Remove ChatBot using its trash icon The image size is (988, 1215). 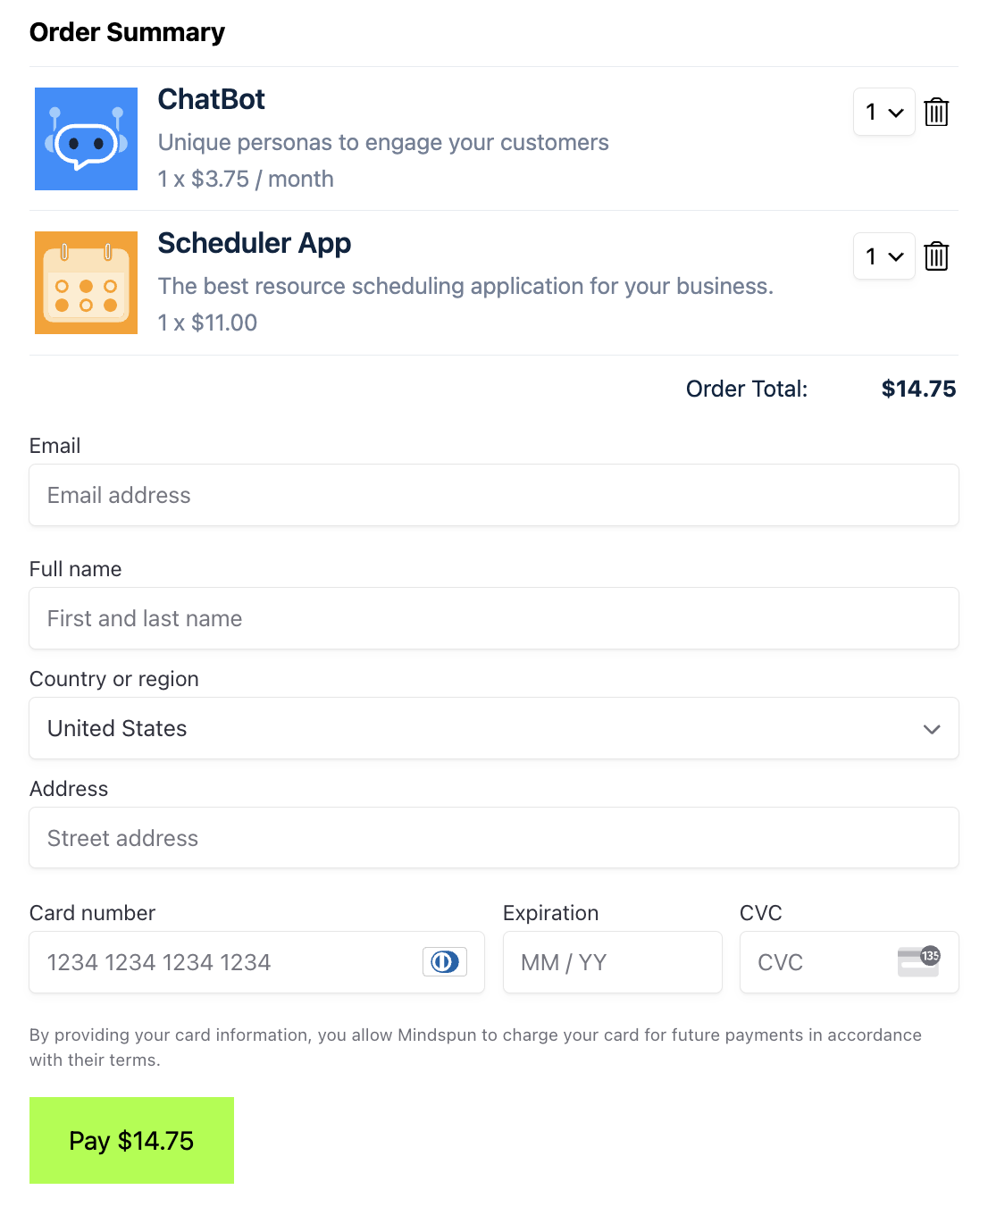[x=936, y=112]
